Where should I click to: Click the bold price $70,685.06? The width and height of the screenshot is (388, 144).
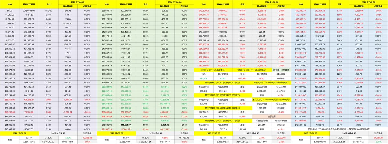pyautogui.click(x=107, y=125)
